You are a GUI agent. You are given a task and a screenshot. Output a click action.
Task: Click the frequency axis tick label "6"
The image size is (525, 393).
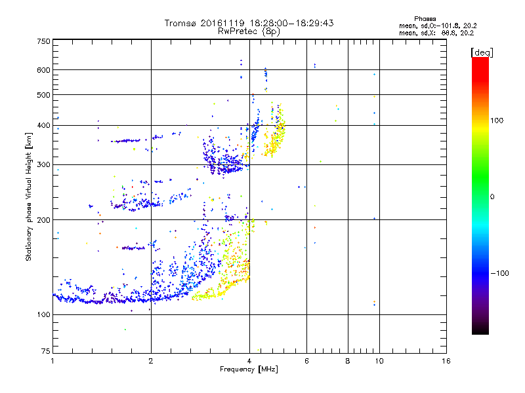[306, 361]
